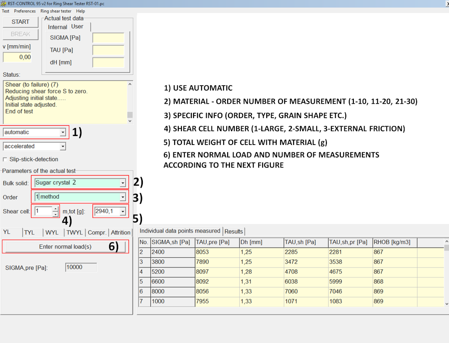Click SIGMA,sh cell with value 6600
This screenshot has height=343, width=449.
coord(173,282)
